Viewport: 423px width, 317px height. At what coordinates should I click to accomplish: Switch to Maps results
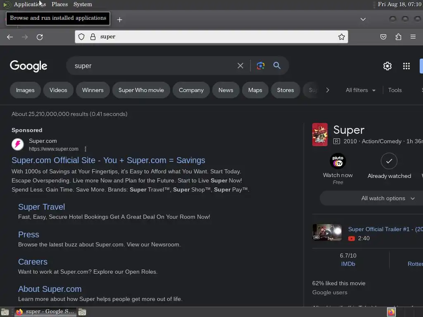(x=255, y=90)
